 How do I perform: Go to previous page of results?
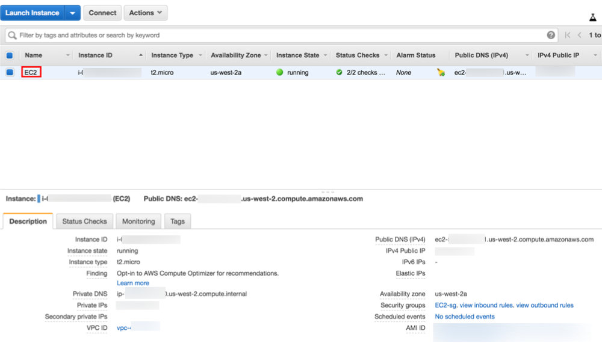(580, 36)
